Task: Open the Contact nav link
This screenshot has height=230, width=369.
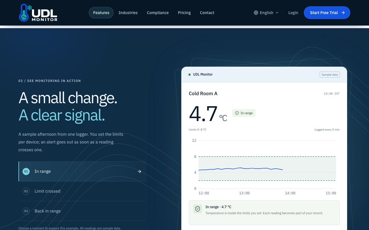Action: (207, 13)
